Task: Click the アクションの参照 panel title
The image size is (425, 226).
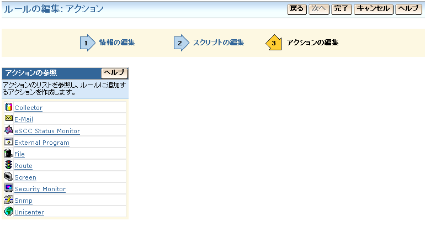Action: 31,73
